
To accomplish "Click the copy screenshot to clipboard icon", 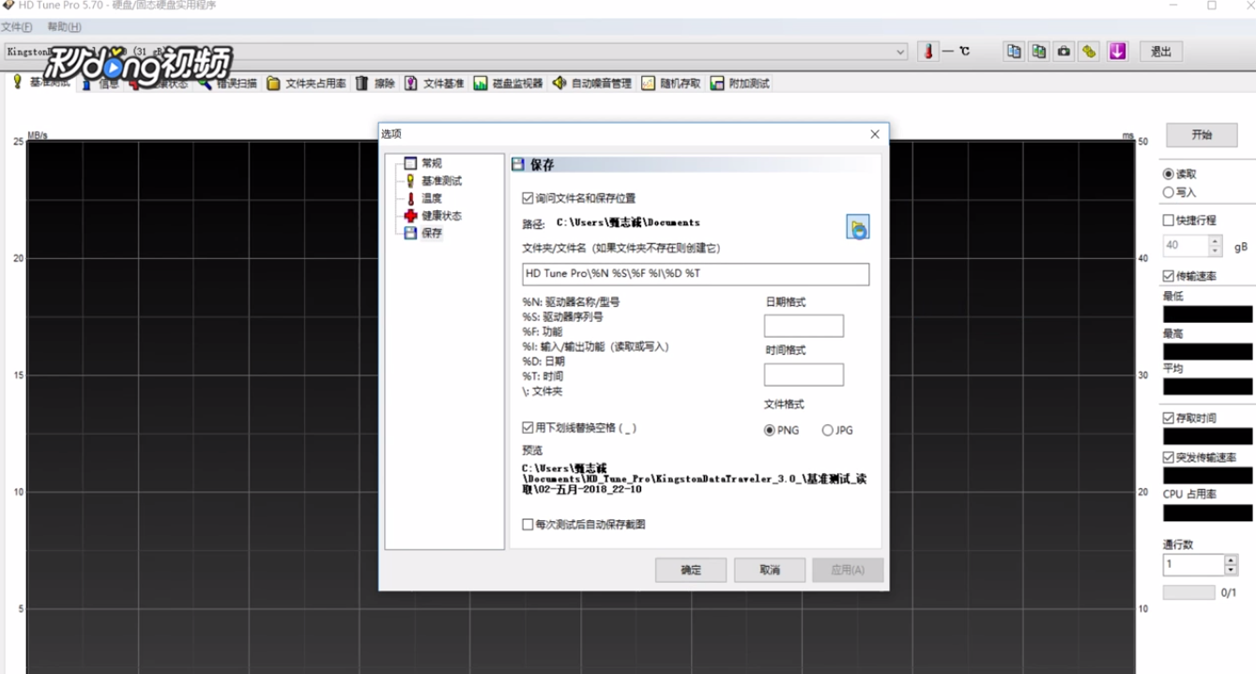I will click(x=1038, y=52).
